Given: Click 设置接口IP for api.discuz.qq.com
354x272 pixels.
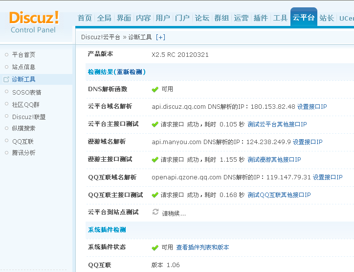Looking at the screenshot, I should tap(312, 106).
